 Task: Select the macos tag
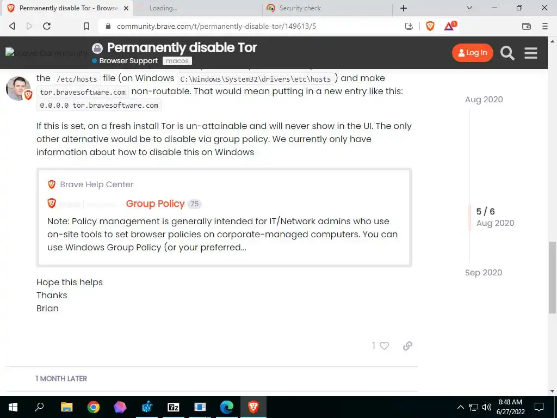[177, 61]
